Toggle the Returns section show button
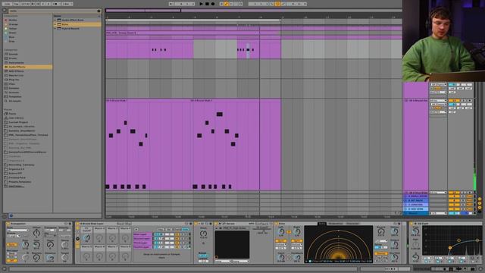Image resolution: width=485 pixels, height=273 pixels. (x=480, y=203)
